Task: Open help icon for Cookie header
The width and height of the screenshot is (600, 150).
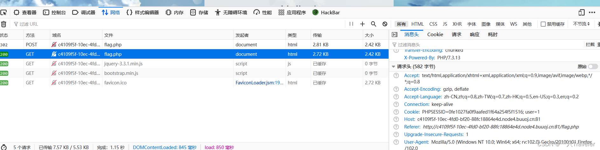Action: click(x=396, y=112)
